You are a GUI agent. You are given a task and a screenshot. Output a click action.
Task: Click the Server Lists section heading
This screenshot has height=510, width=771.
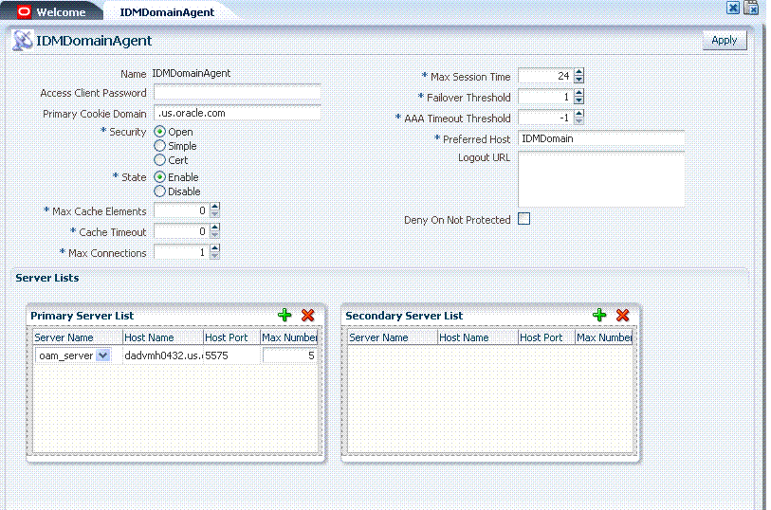47,278
